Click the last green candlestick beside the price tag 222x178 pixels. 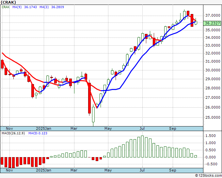coord(196,22)
